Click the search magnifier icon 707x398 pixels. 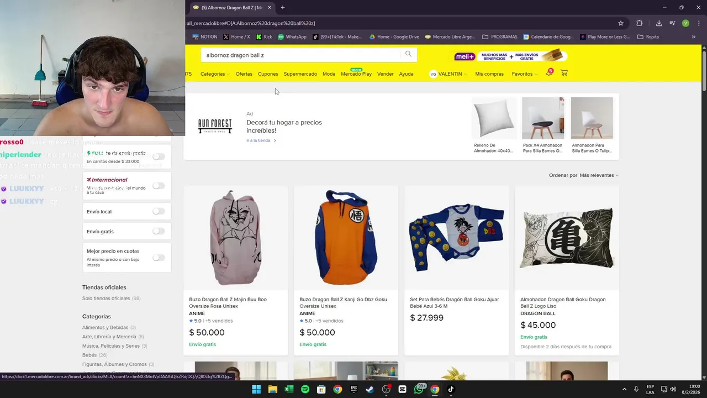(408, 54)
